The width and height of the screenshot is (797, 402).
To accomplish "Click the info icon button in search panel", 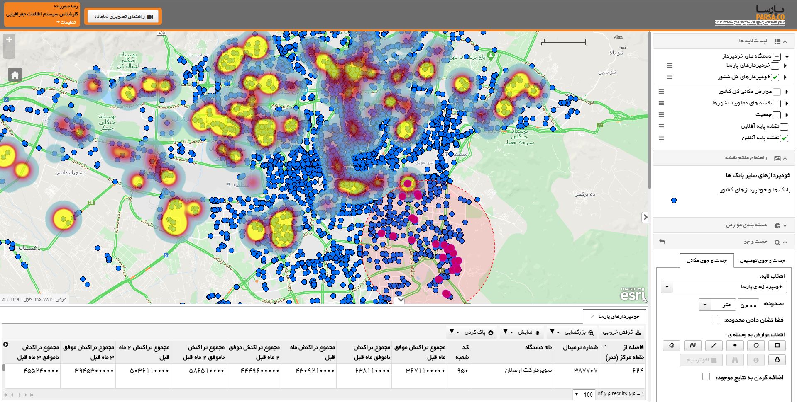I will pos(756,360).
